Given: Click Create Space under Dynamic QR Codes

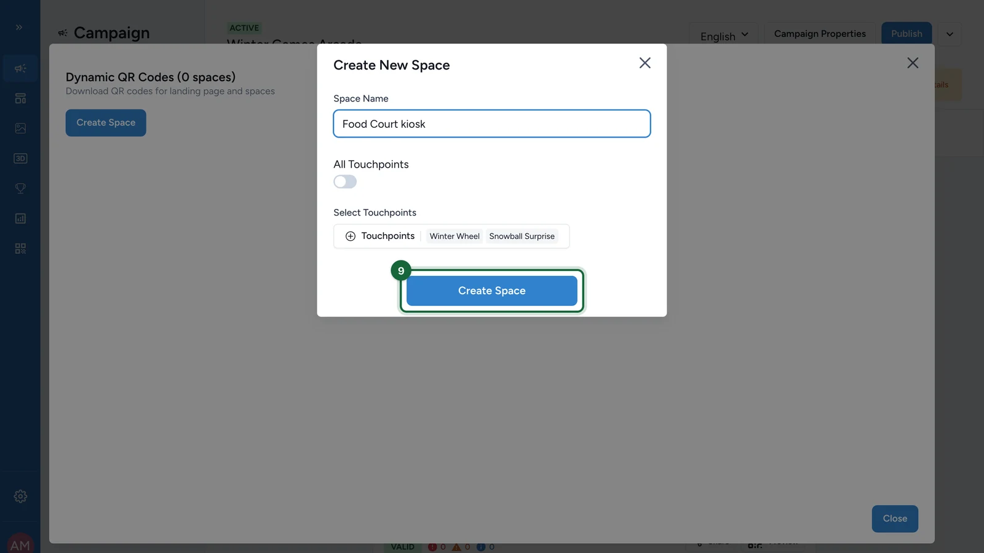Looking at the screenshot, I should [106, 123].
